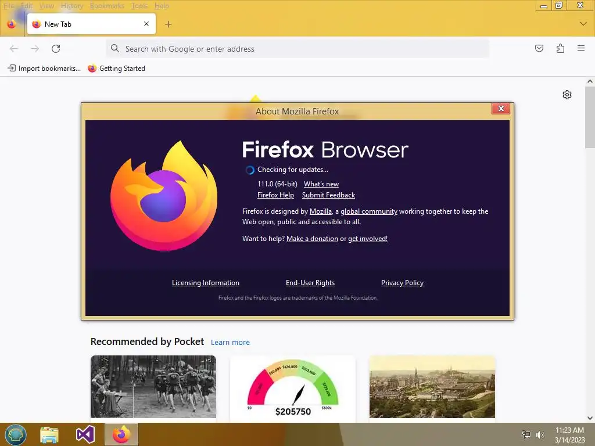Click the Checking for updates spinner
Image resolution: width=595 pixels, height=446 pixels.
[250, 170]
